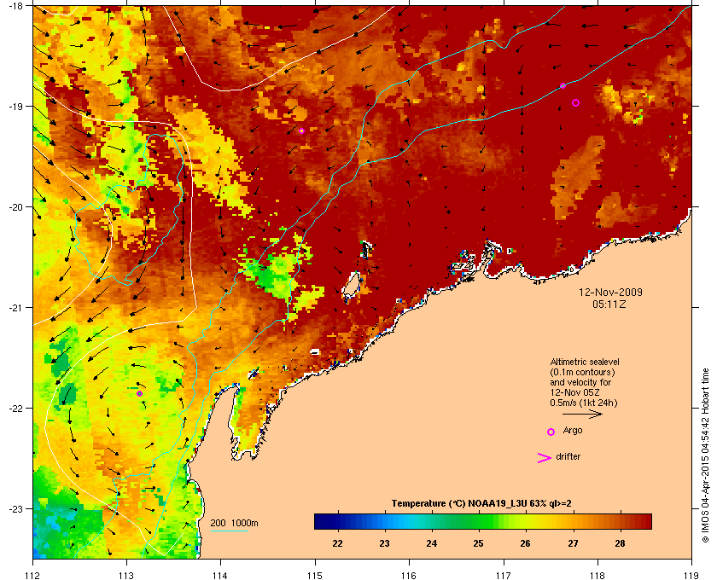The height and width of the screenshot is (580, 717).
Task: Click the longitude axis label '118'
Action: click(597, 576)
